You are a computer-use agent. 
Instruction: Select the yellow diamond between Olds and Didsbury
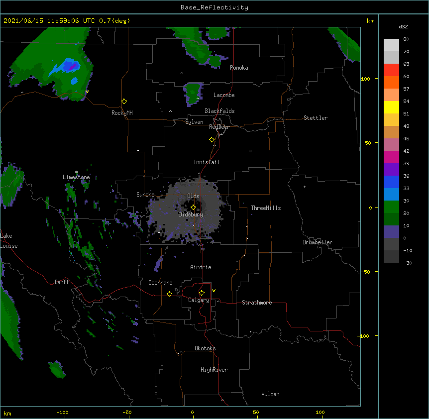click(x=193, y=208)
